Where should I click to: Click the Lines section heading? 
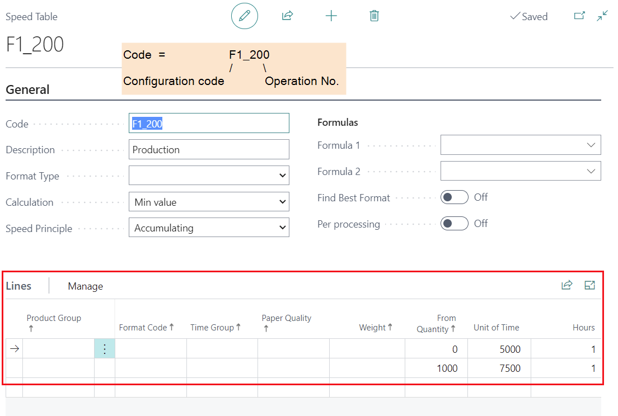coord(18,286)
